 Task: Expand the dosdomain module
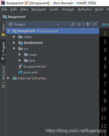click(x=14, y=43)
